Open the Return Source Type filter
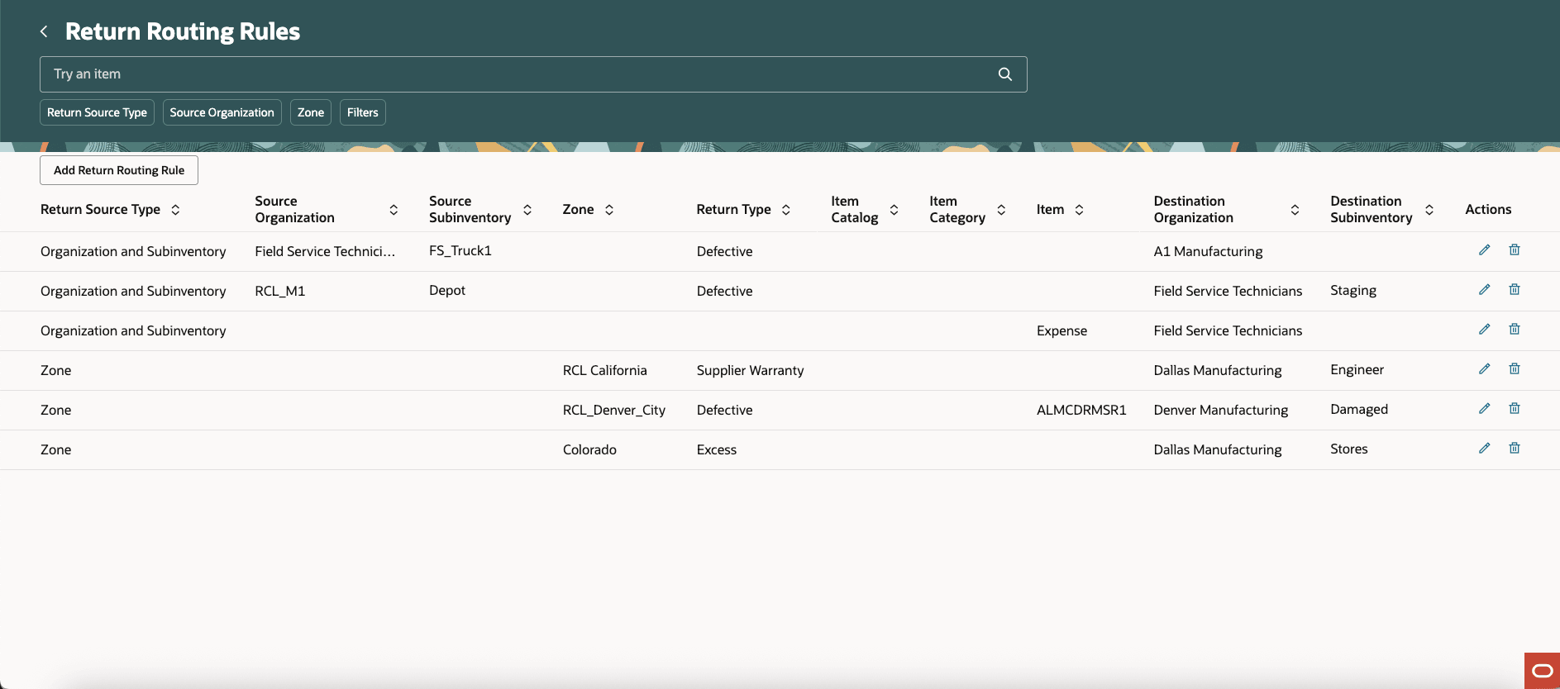The width and height of the screenshot is (1560, 689). pyautogui.click(x=97, y=112)
